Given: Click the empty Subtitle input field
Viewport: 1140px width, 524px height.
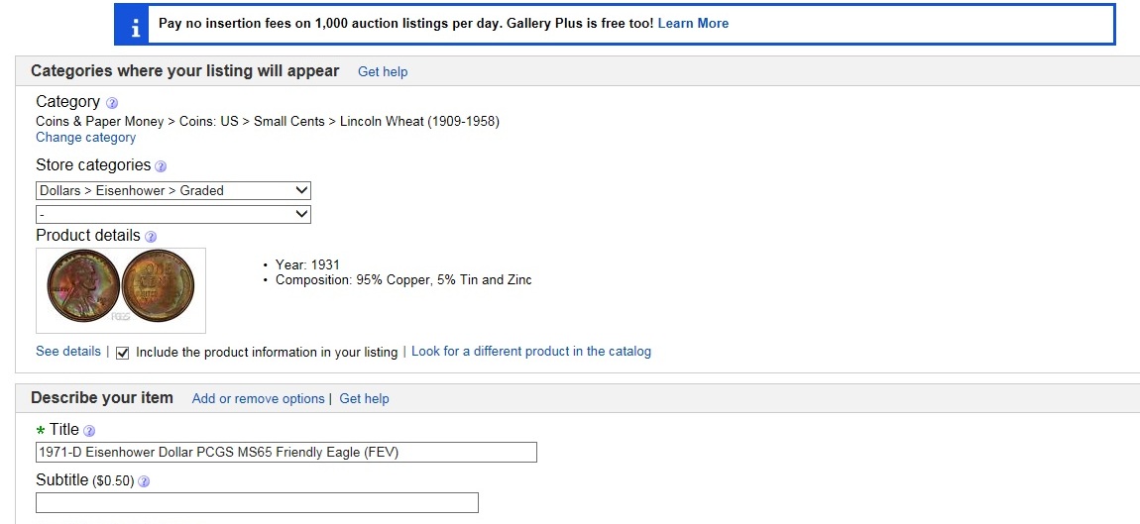Looking at the screenshot, I should tap(257, 503).
